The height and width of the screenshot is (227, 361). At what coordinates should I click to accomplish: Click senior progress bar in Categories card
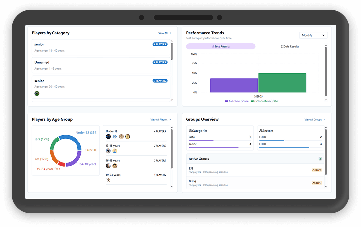220,147
